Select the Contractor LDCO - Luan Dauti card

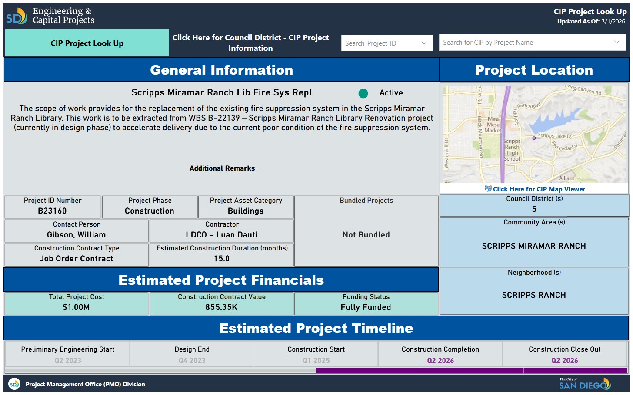[222, 230]
